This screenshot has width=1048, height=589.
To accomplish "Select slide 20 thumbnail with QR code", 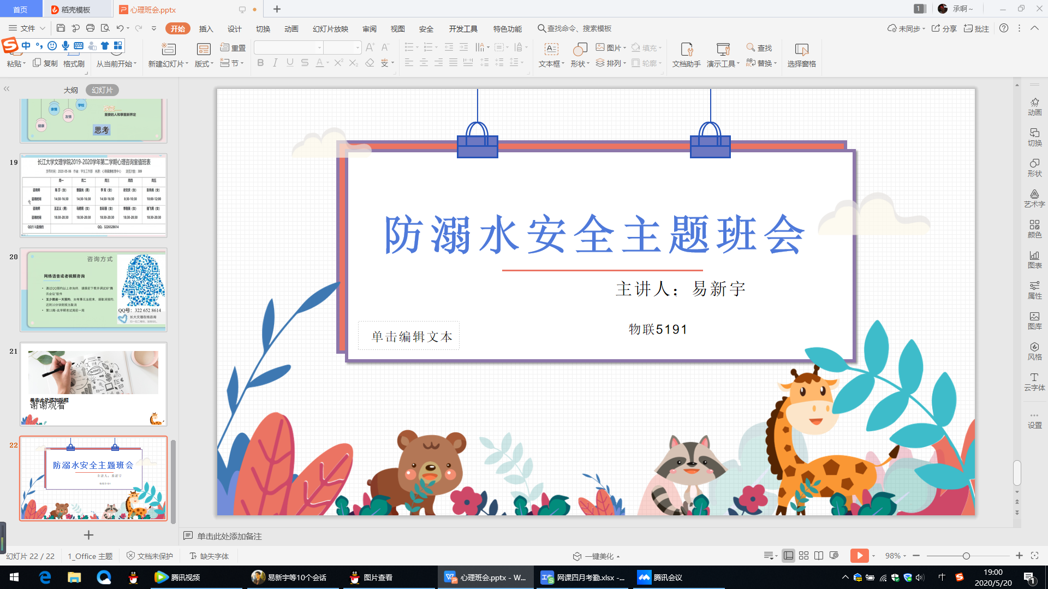I will coord(93,290).
